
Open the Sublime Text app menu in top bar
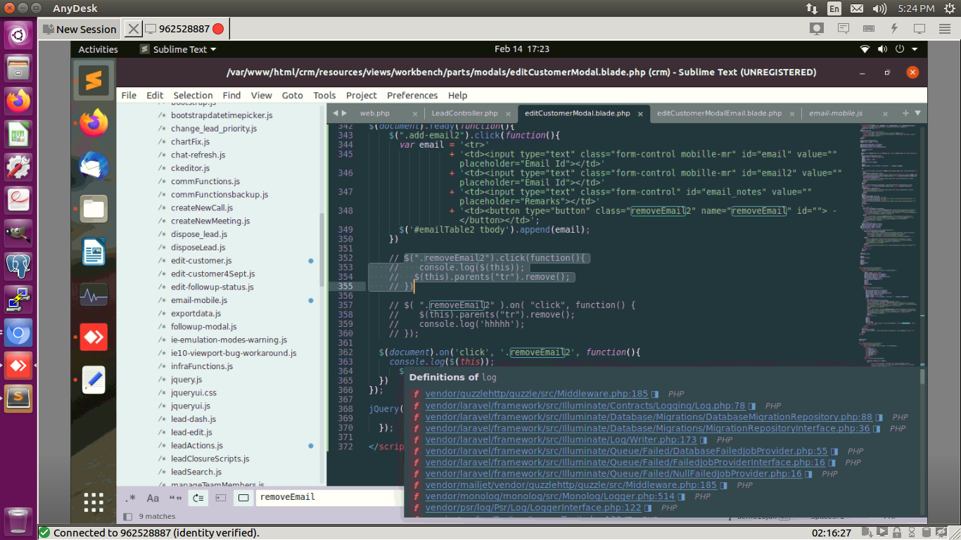pyautogui.click(x=178, y=49)
